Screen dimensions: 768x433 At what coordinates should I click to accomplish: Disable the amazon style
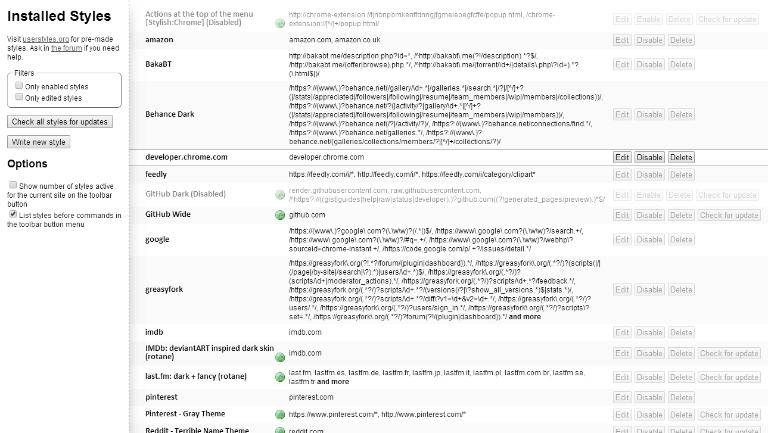[649, 40]
